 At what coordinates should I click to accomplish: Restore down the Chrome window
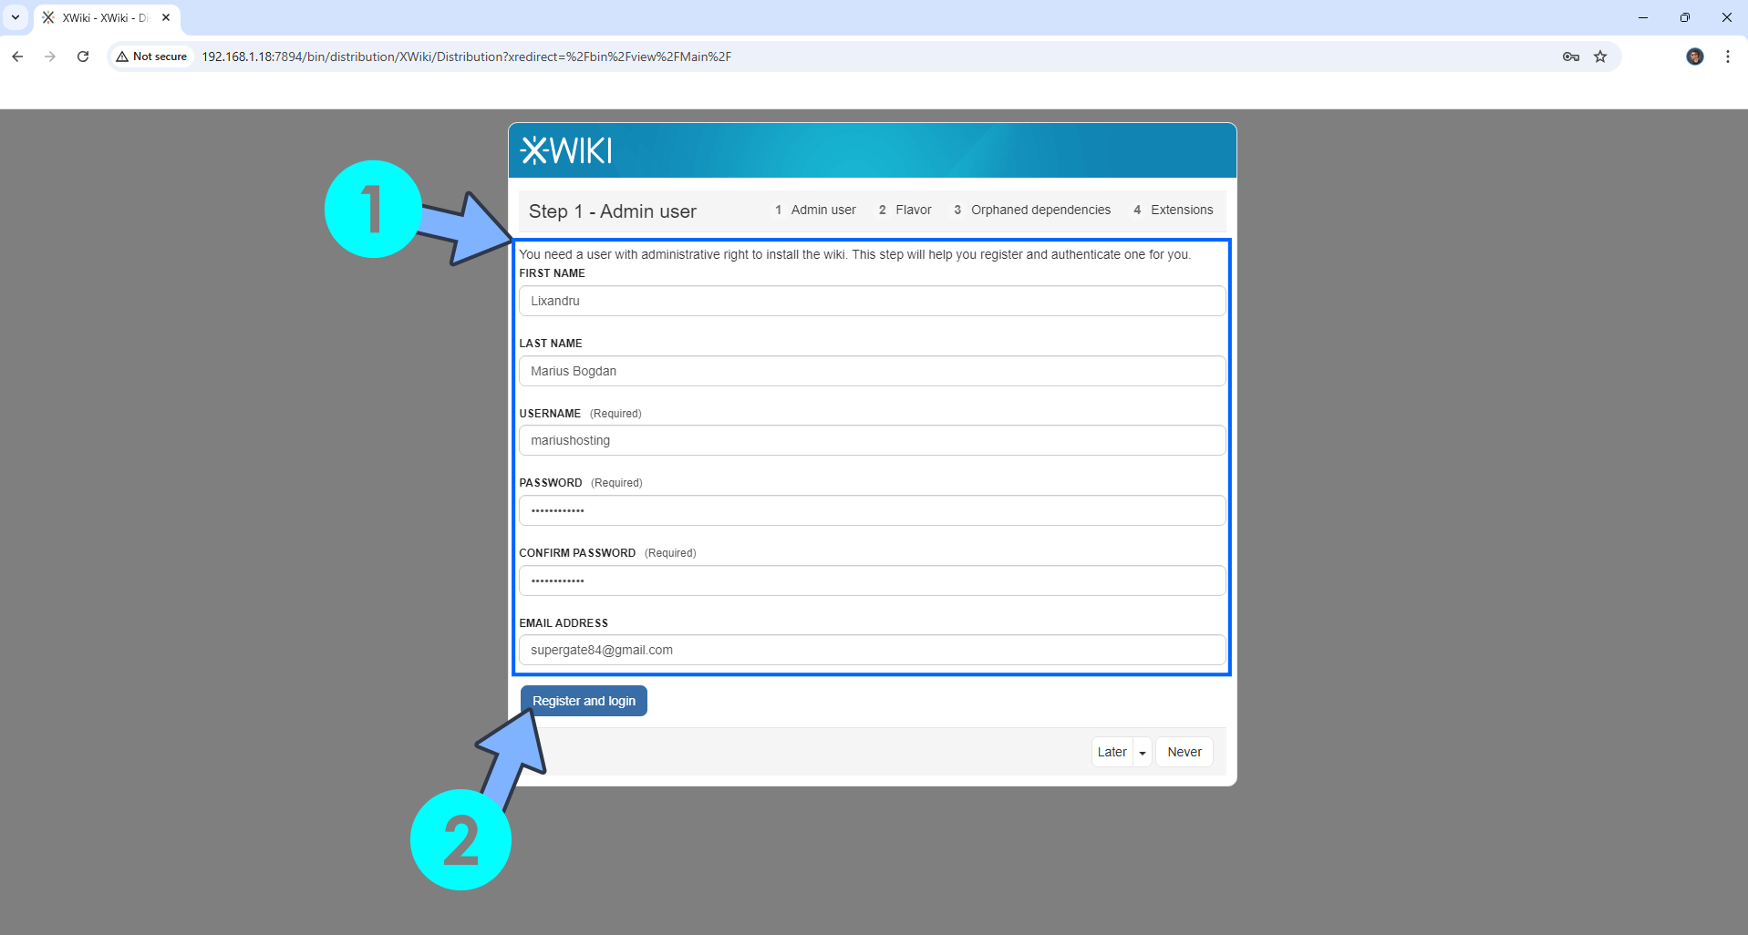tap(1685, 17)
